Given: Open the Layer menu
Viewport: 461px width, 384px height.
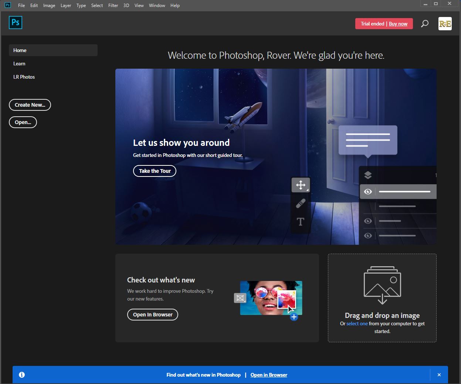Looking at the screenshot, I should click(66, 6).
